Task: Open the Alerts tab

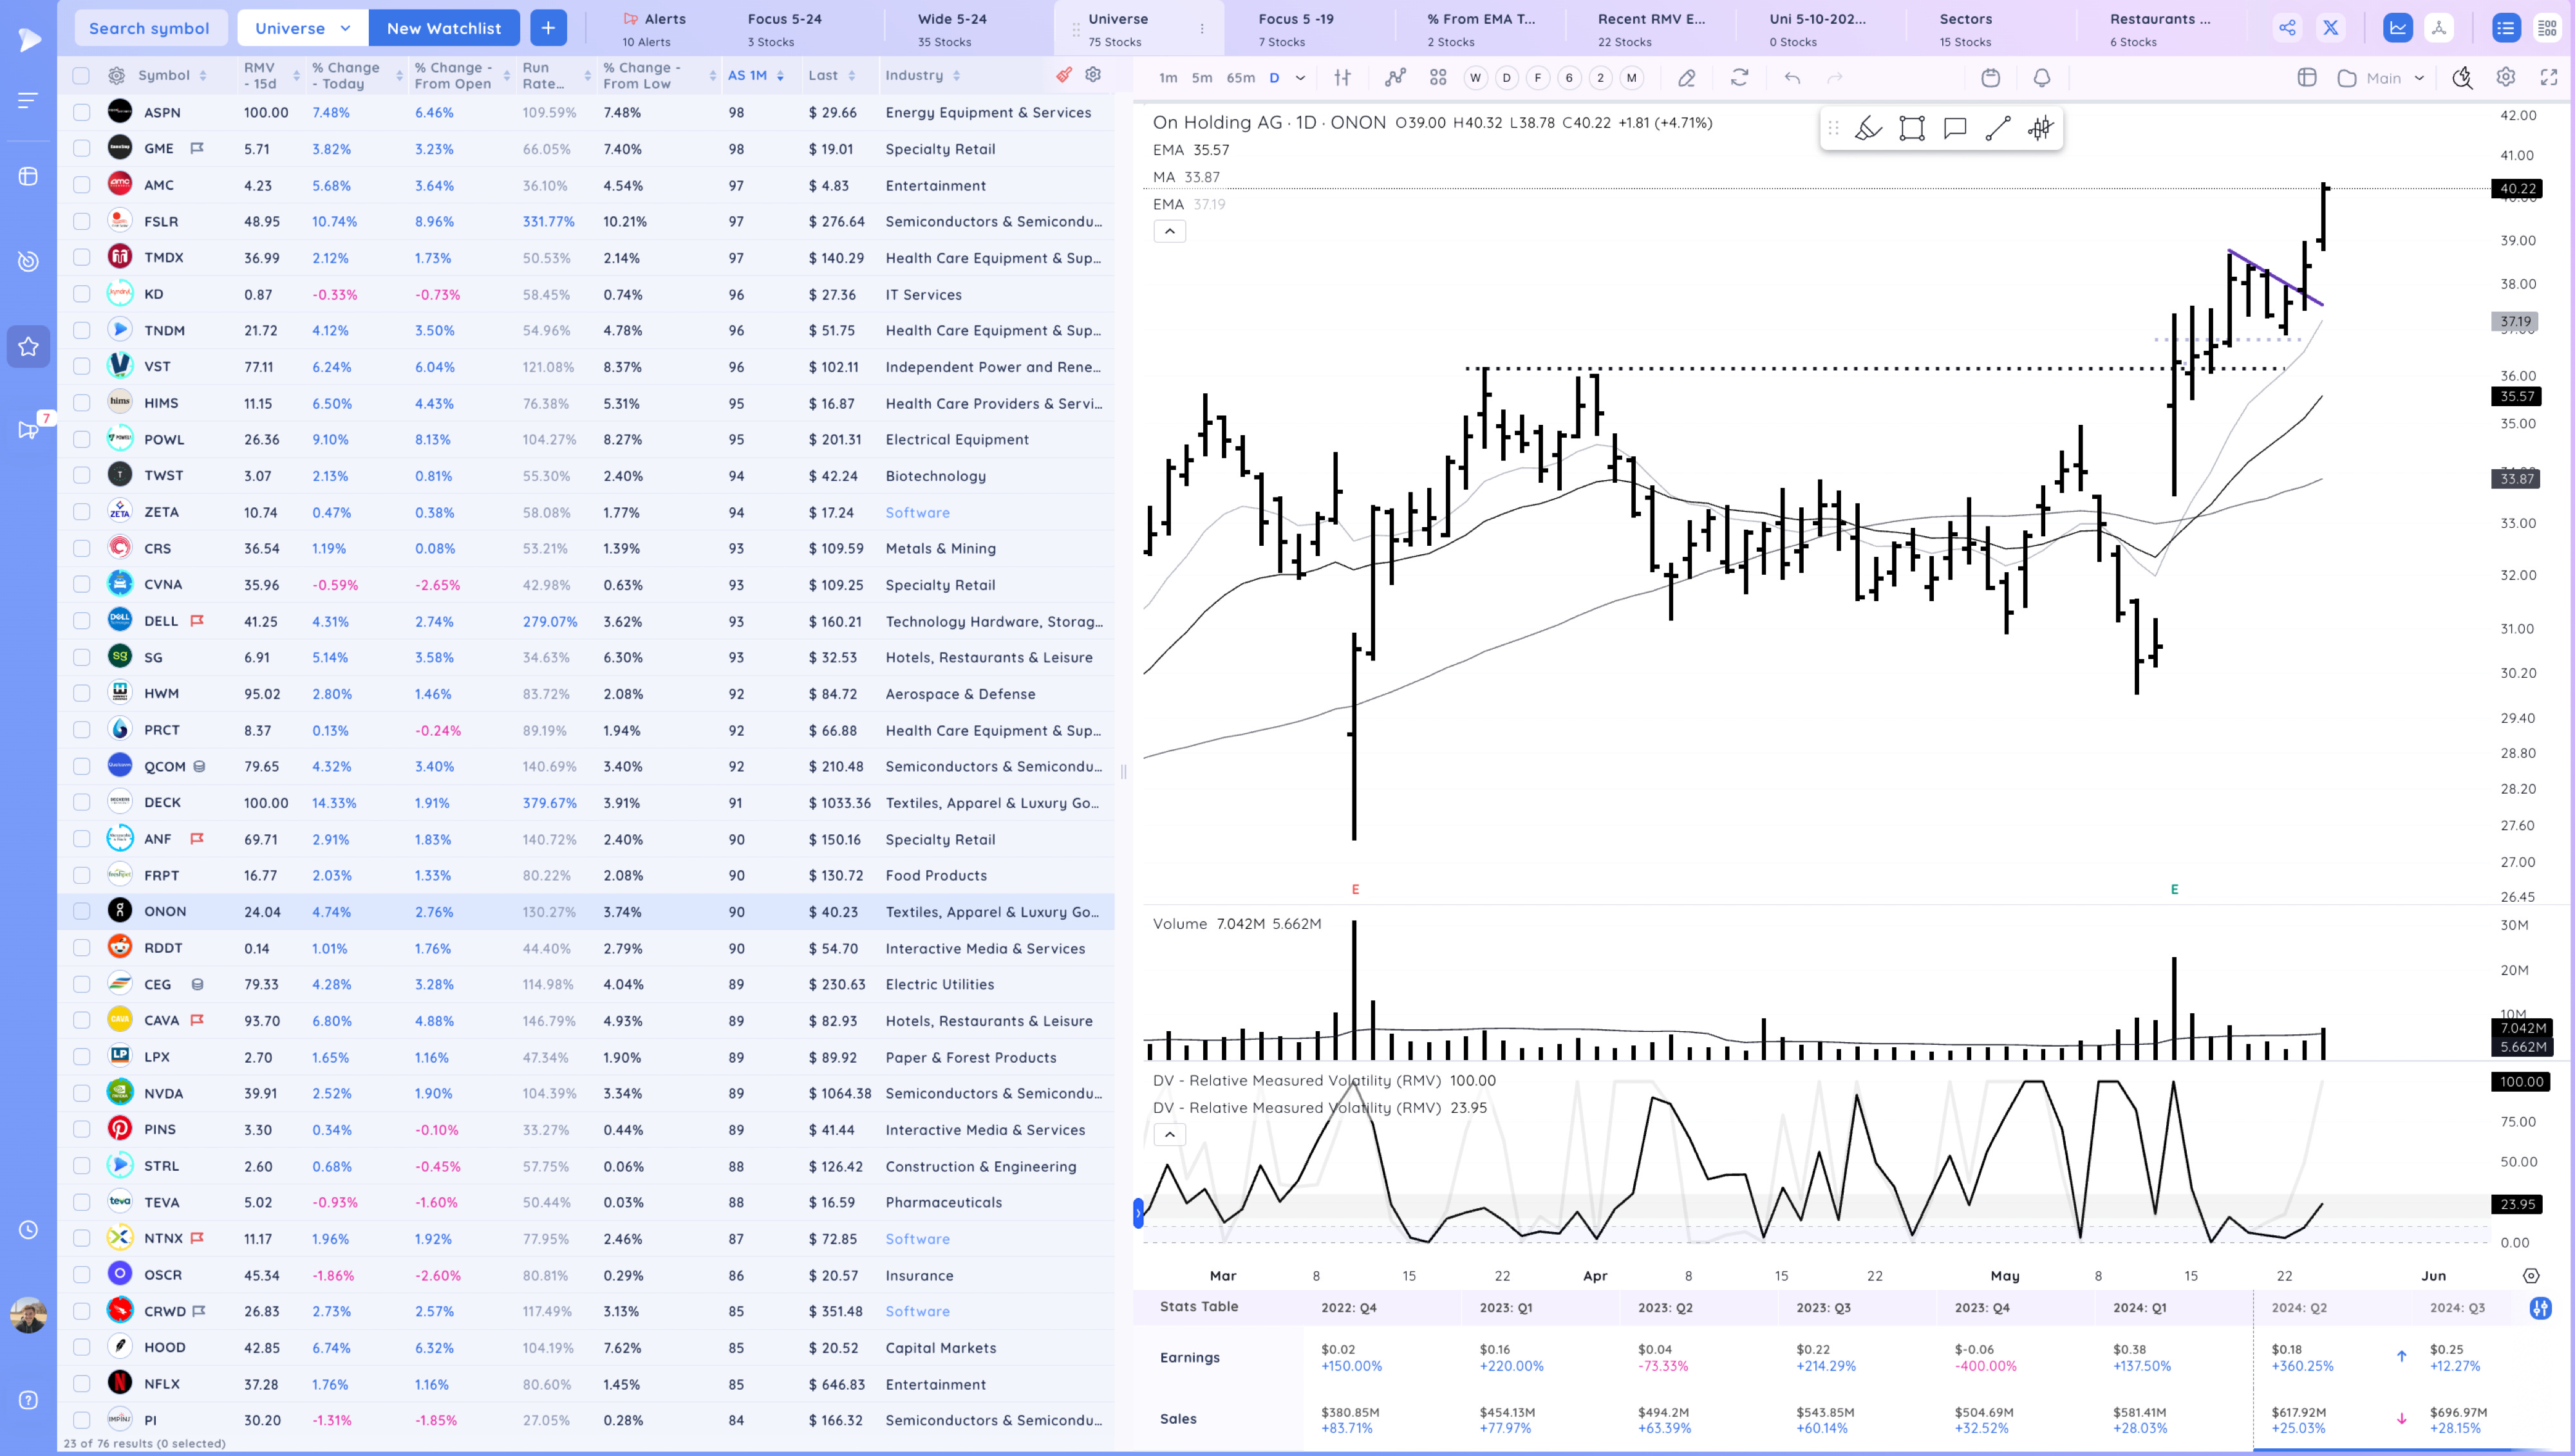Action: (654, 28)
